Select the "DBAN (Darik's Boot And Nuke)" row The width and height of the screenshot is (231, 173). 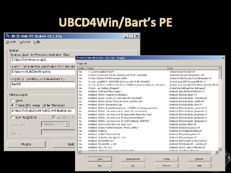(x=148, y=124)
